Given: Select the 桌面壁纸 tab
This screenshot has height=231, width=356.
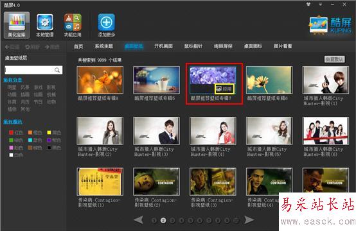Looking at the screenshot, I should [134, 46].
